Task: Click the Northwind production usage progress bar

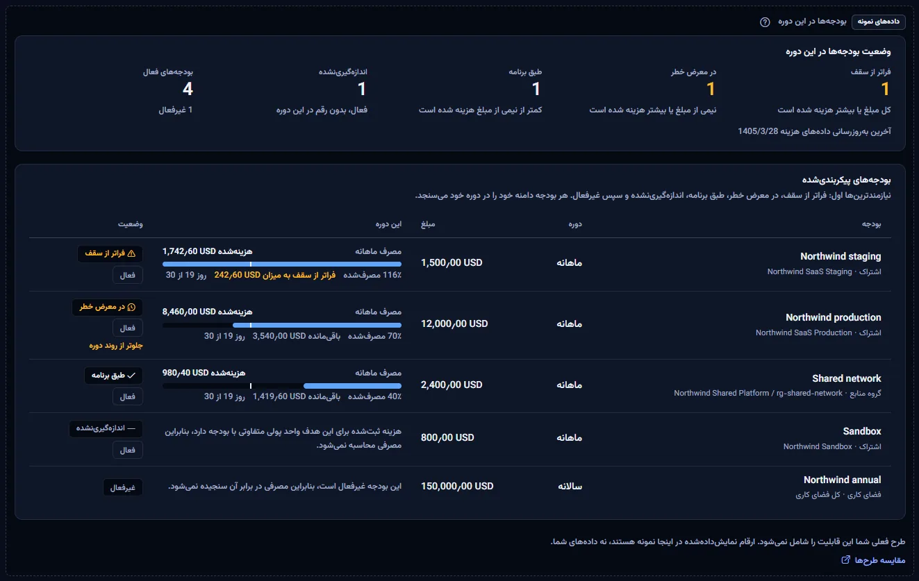Action: click(282, 325)
